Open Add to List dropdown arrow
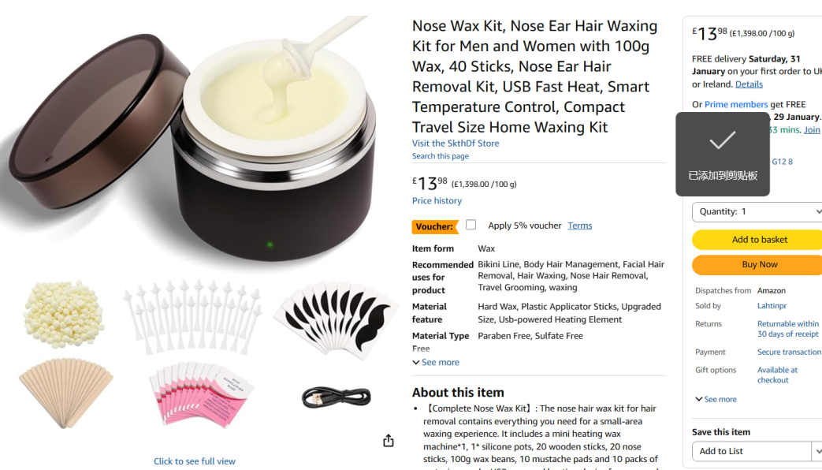This screenshot has height=470, width=822. pyautogui.click(x=816, y=451)
